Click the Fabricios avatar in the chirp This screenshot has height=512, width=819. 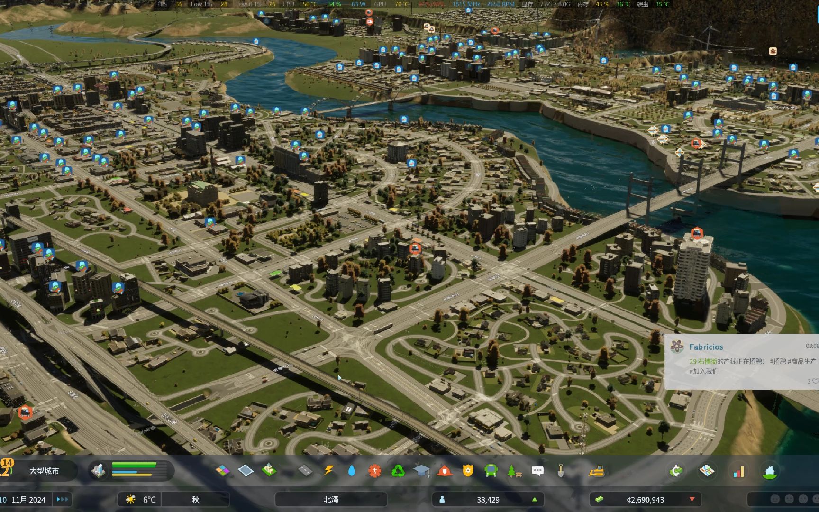tap(677, 347)
